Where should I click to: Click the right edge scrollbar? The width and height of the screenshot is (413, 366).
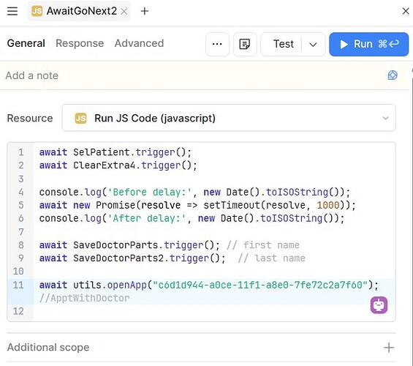412,211
